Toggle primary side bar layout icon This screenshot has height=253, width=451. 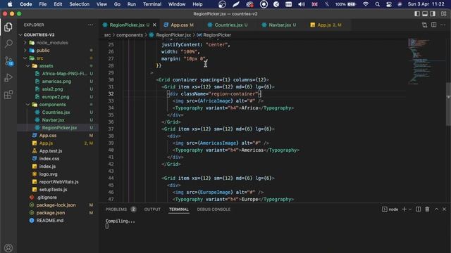(x=417, y=14)
